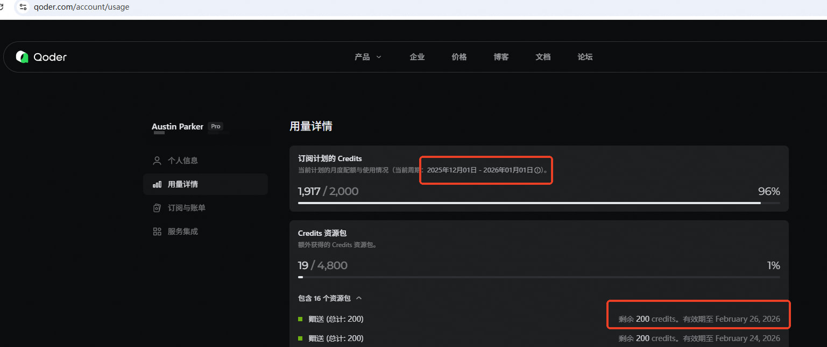
Task: Click the Pro badge next to Austin Parker
Action: click(x=215, y=127)
